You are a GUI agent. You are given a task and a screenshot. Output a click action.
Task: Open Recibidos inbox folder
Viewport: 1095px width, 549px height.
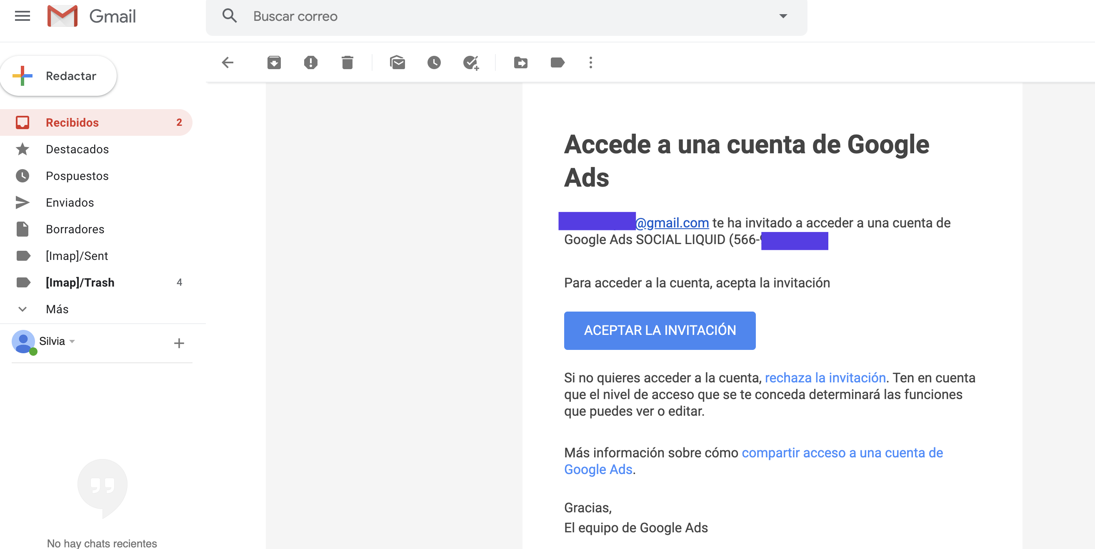(x=96, y=122)
